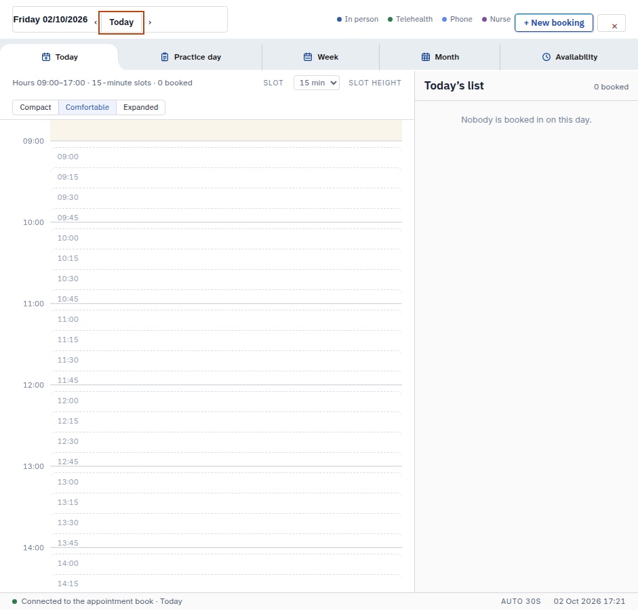The width and height of the screenshot is (638, 610).
Task: Click the Phone legend label
Action: pyautogui.click(x=461, y=19)
